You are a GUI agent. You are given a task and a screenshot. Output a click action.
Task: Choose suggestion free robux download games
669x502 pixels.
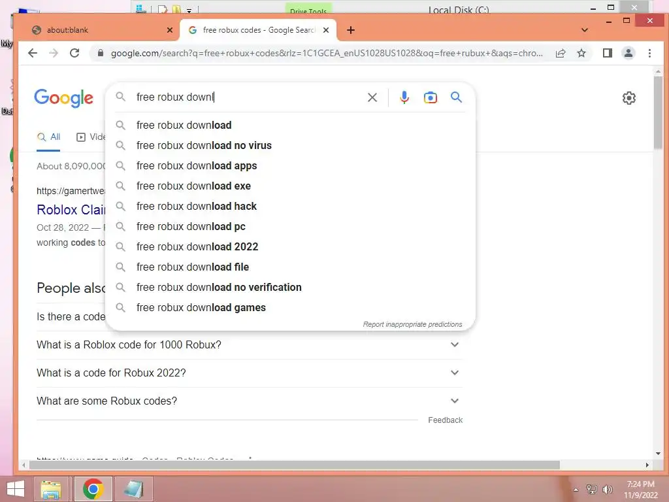(290, 308)
